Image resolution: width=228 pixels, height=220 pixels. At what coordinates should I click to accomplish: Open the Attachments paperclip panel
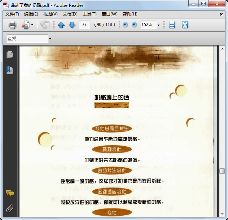coord(10,208)
